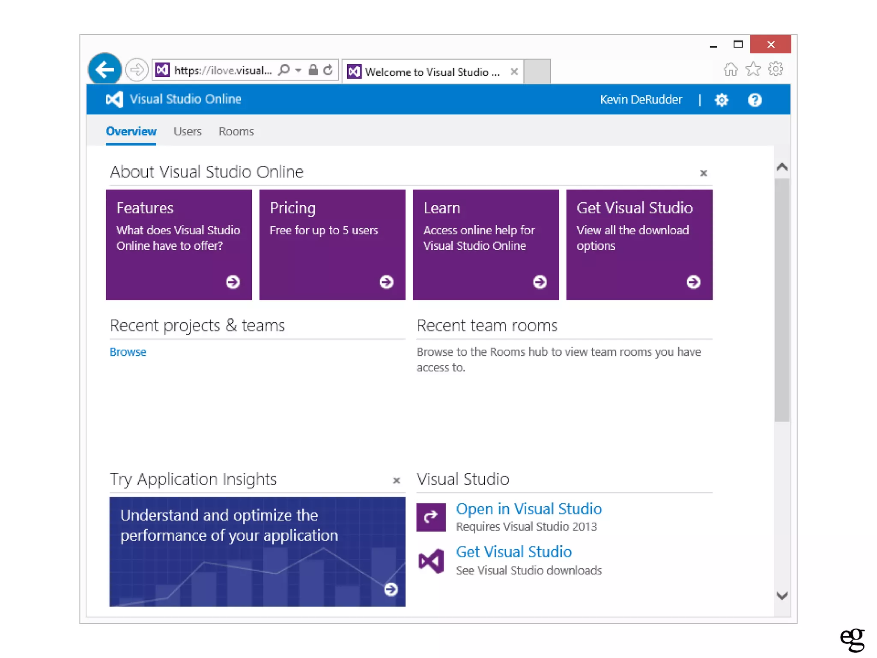This screenshot has height=658, width=877.
Task: Open the Learn tile arrow
Action: (x=540, y=282)
